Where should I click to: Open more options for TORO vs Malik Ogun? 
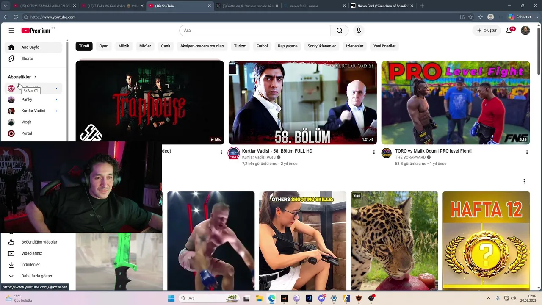(x=527, y=152)
